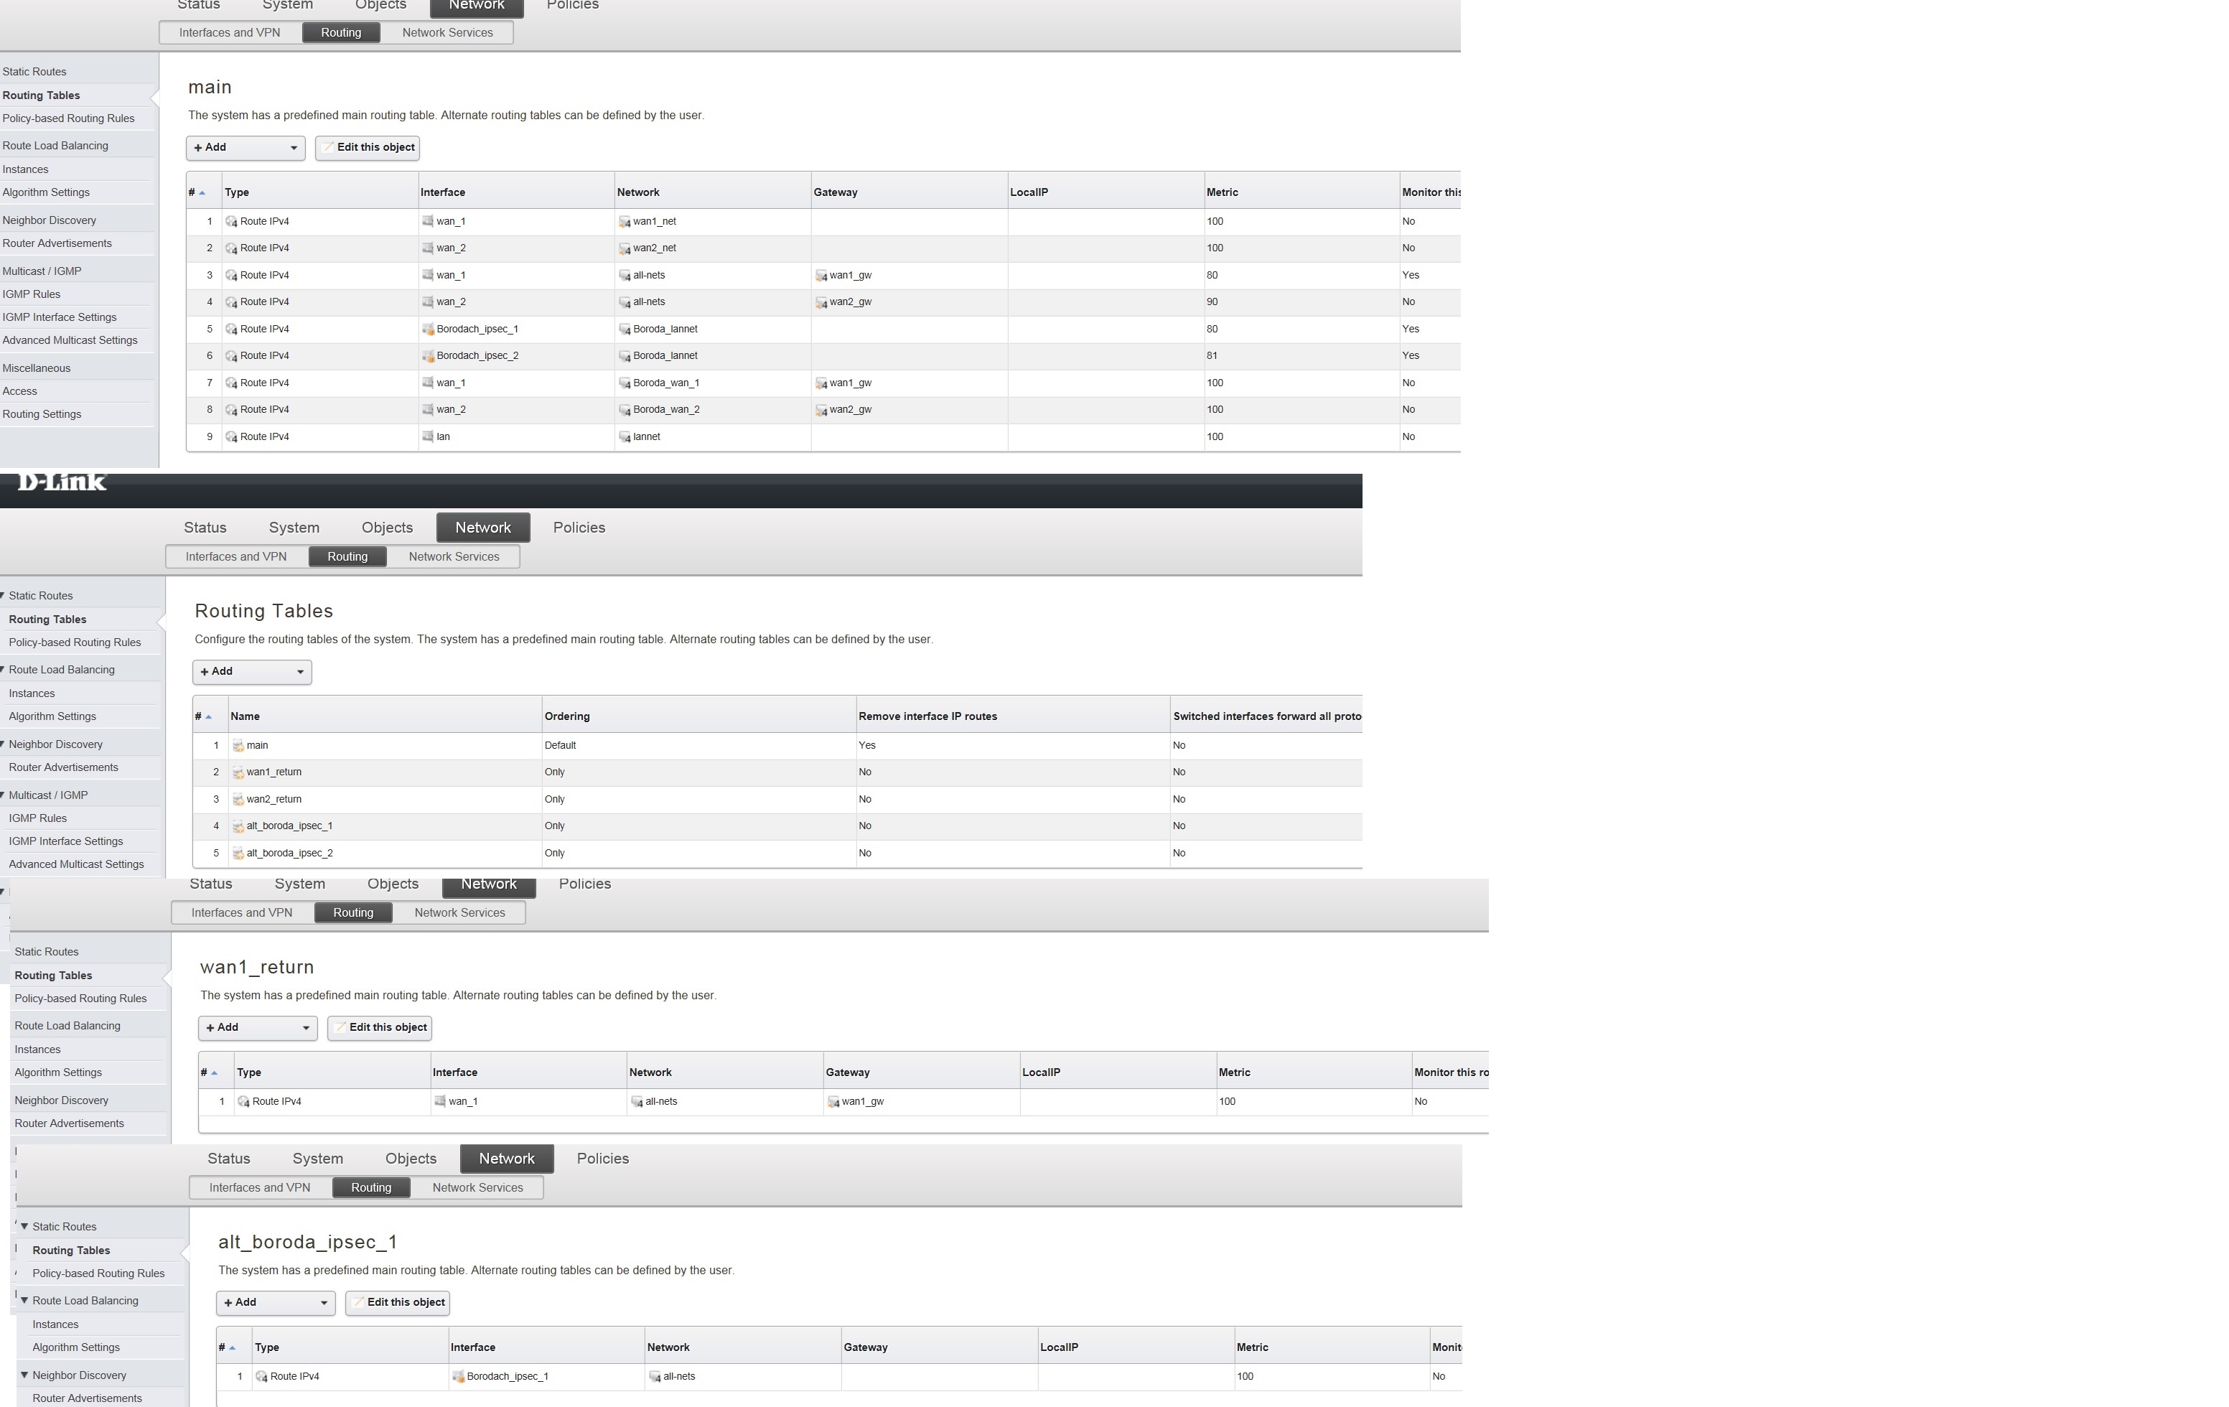Open Policy-based Routing Rules in top sidebar
The width and height of the screenshot is (2229, 1407).
coord(68,118)
